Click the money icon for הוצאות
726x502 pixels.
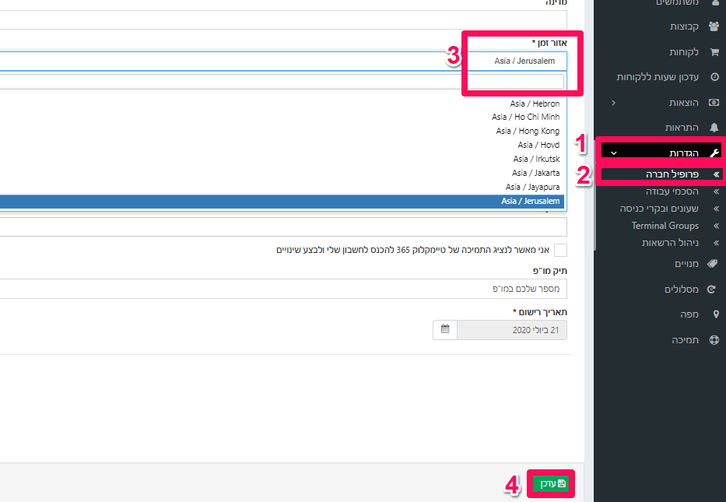click(x=714, y=102)
